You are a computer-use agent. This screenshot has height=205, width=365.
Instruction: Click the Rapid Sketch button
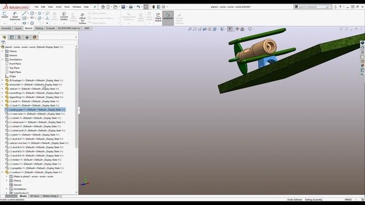[158, 17]
